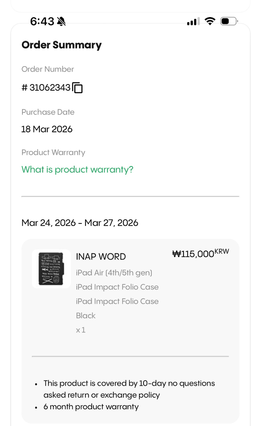
Task: Tap the battery indicator icon
Action: tap(229, 21)
